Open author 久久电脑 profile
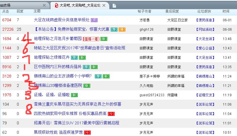 (x=146, y=86)
